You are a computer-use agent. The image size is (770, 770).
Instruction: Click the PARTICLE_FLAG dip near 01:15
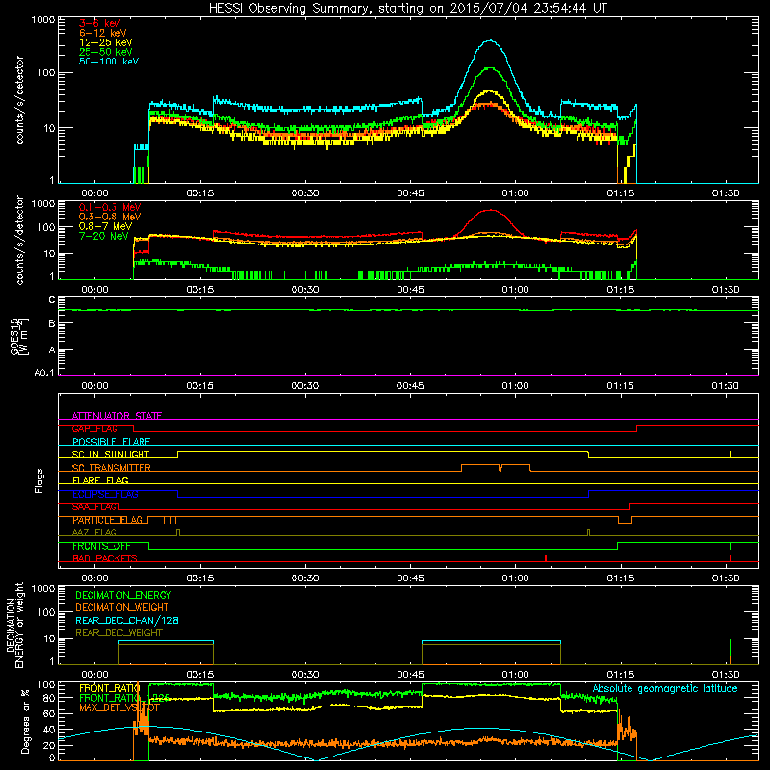(x=625, y=520)
